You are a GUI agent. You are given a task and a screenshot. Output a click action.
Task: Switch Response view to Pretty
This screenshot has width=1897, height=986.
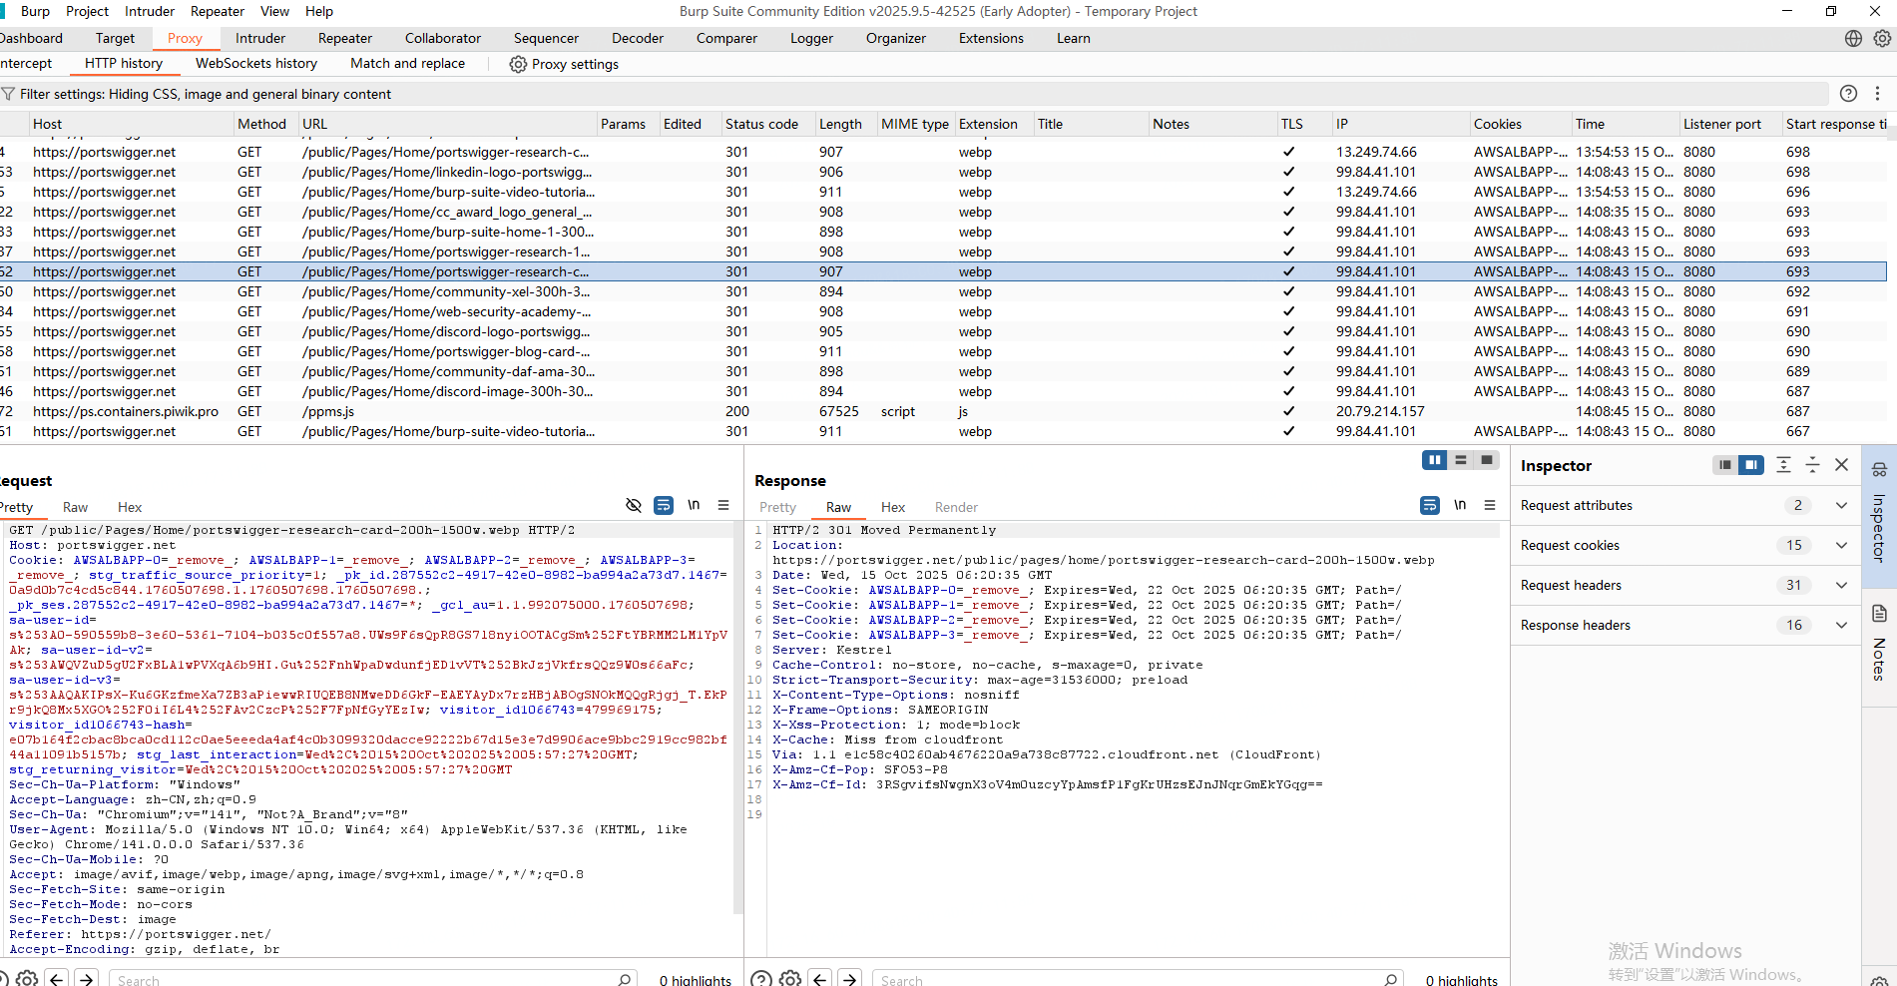coord(777,507)
